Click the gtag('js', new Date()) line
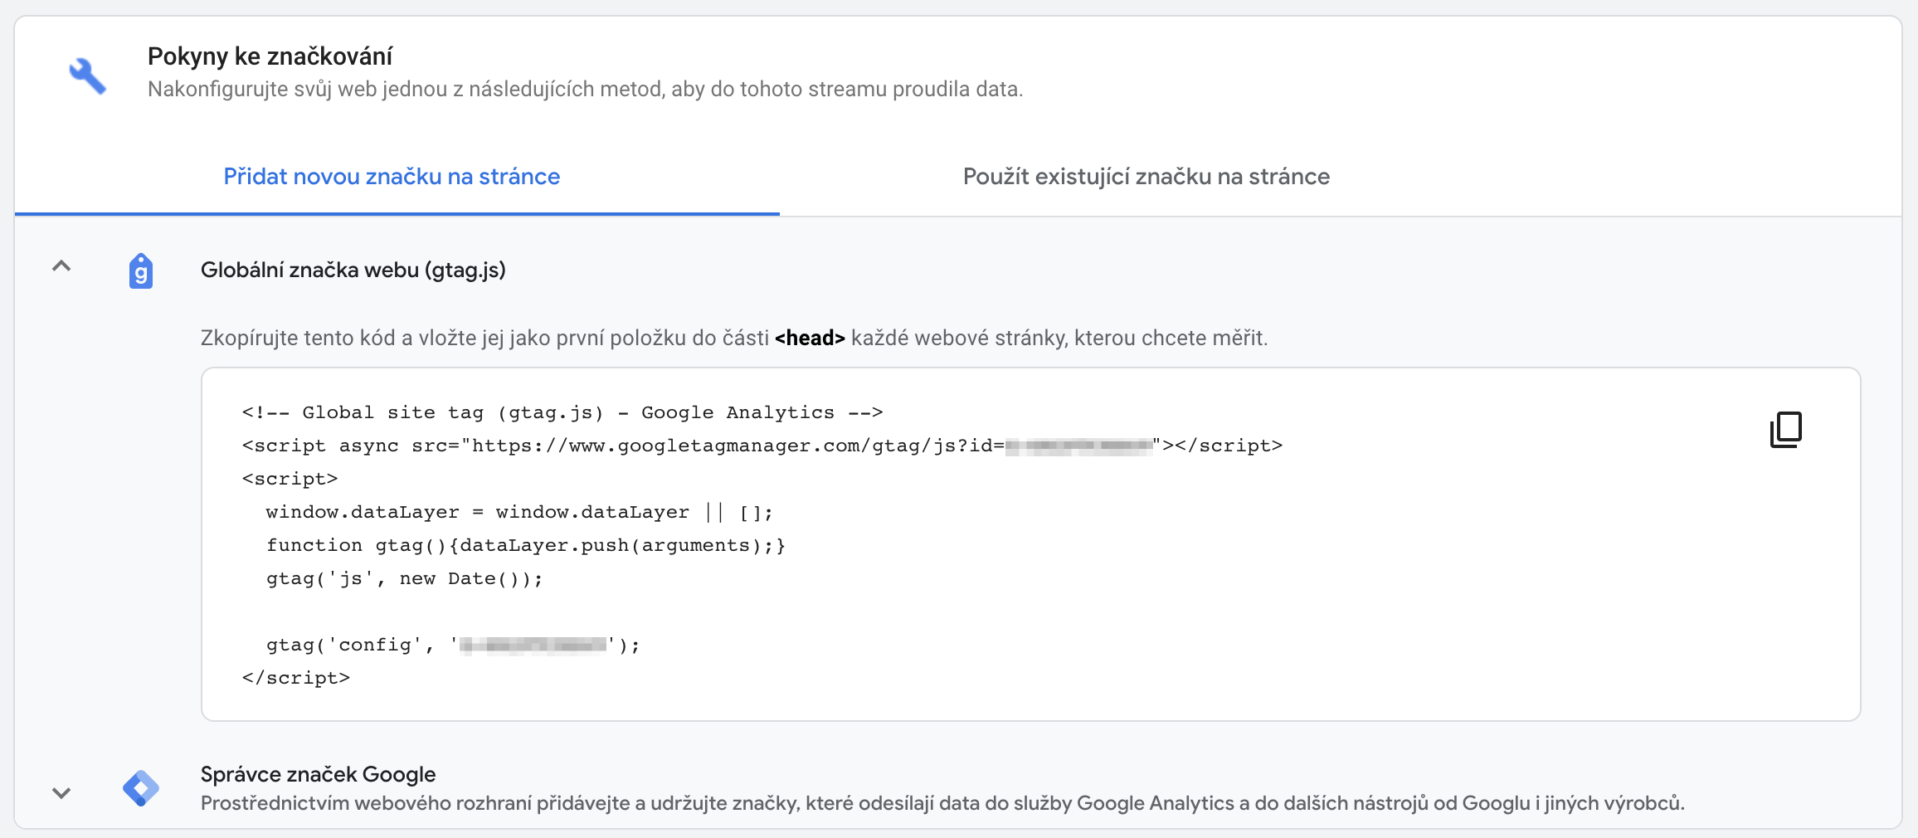Image resolution: width=1918 pixels, height=838 pixels. click(x=405, y=578)
